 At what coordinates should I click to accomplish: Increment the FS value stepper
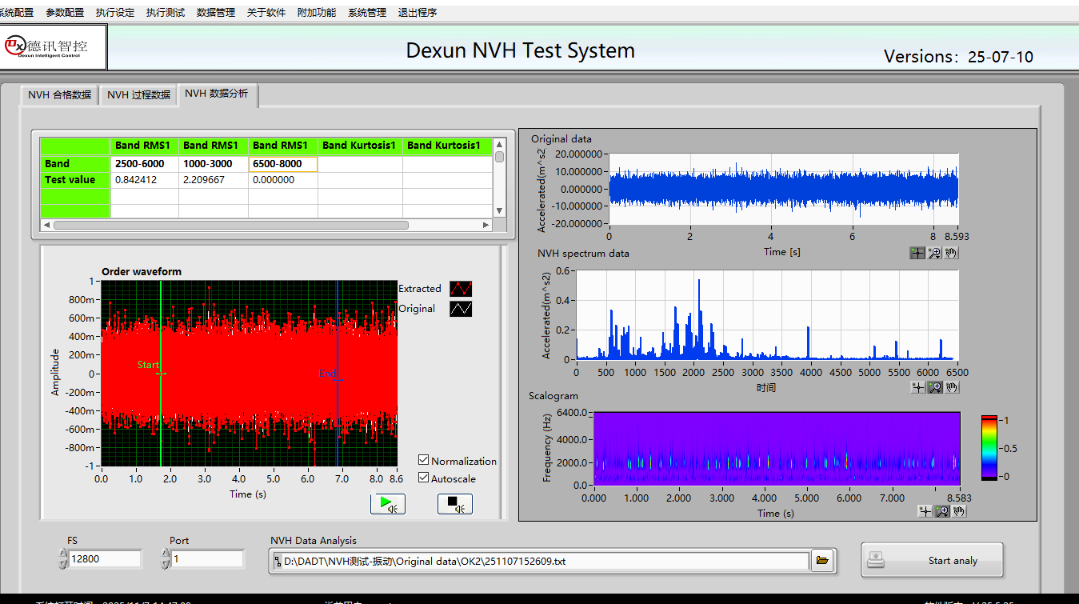[x=63, y=554]
